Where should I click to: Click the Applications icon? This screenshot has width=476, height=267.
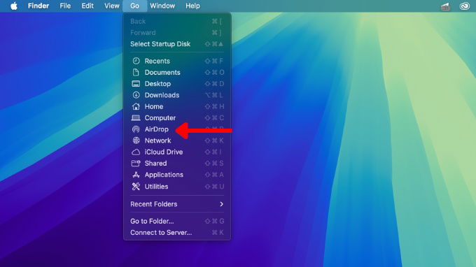[136, 175]
